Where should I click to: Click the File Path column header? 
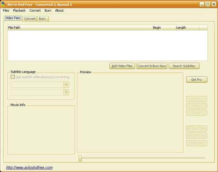pos(80,28)
